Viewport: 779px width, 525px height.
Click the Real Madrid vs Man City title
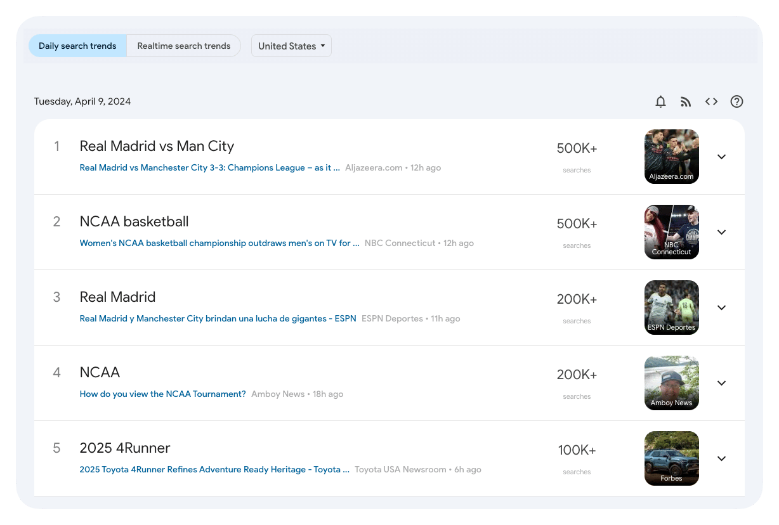tap(157, 146)
